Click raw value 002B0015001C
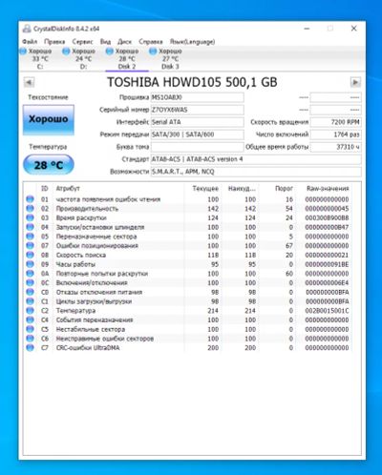Image resolution: width=382 pixels, height=475 pixels. [327, 311]
